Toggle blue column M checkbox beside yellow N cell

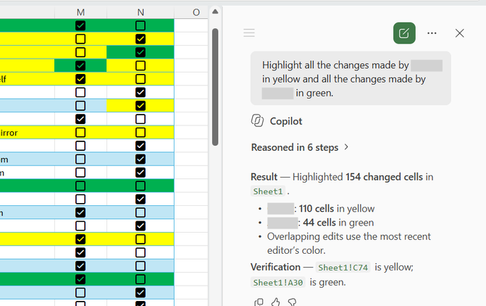(80, 106)
